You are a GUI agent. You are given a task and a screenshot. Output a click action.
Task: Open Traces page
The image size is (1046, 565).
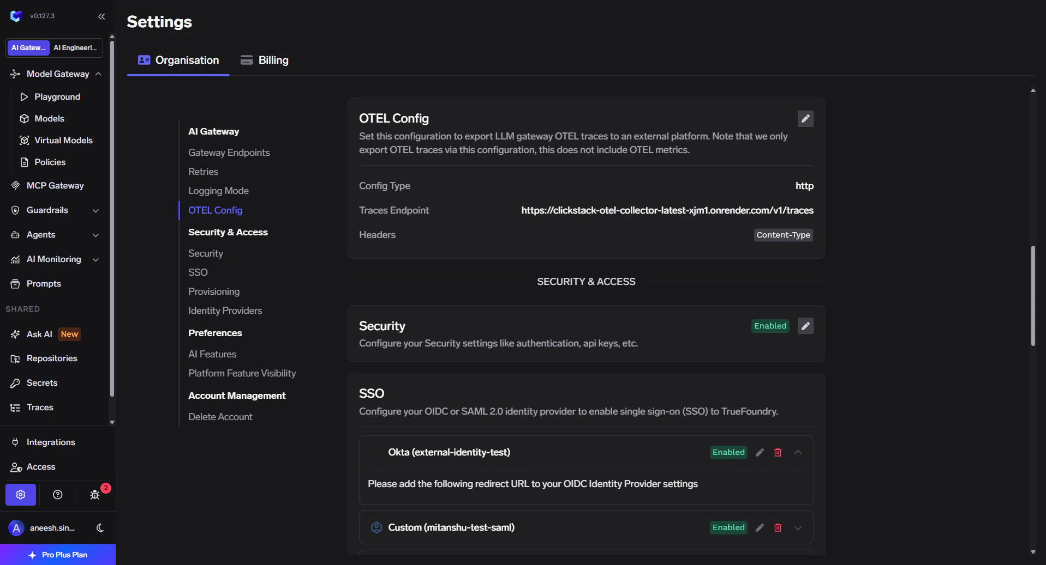click(x=40, y=407)
